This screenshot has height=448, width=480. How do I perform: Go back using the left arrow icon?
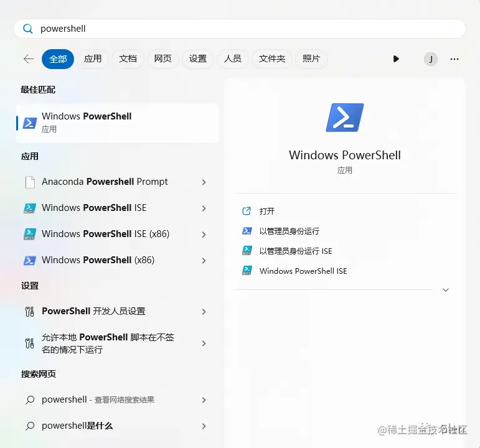[x=29, y=58]
